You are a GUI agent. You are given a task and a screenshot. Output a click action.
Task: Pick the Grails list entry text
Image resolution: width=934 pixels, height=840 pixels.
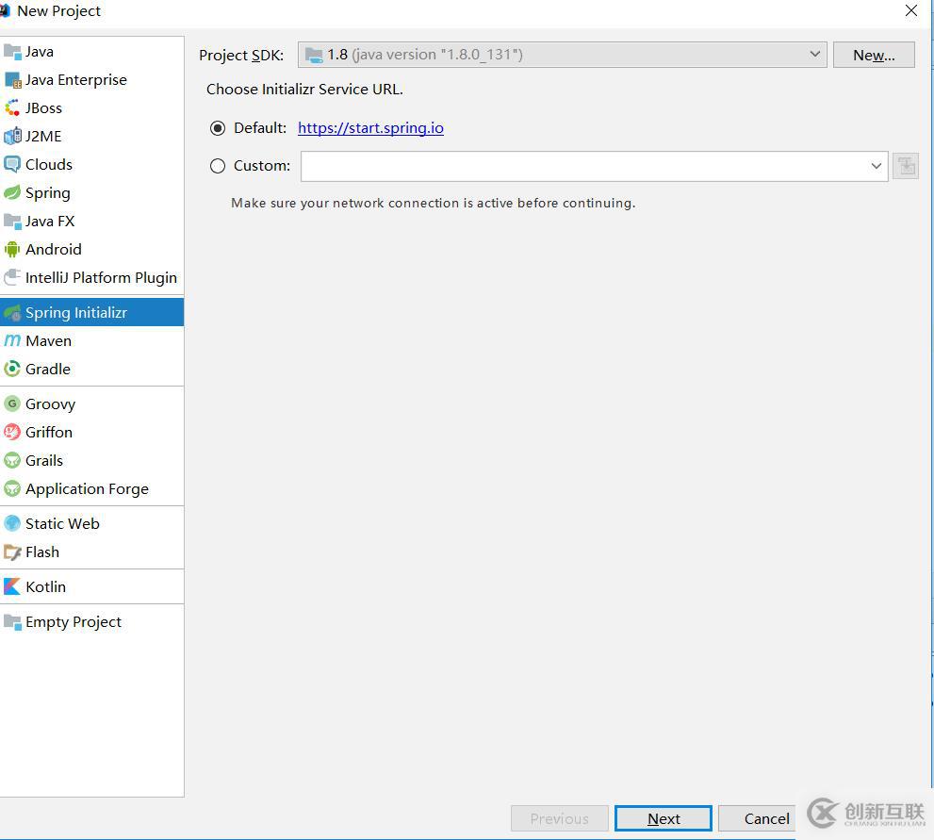(44, 460)
